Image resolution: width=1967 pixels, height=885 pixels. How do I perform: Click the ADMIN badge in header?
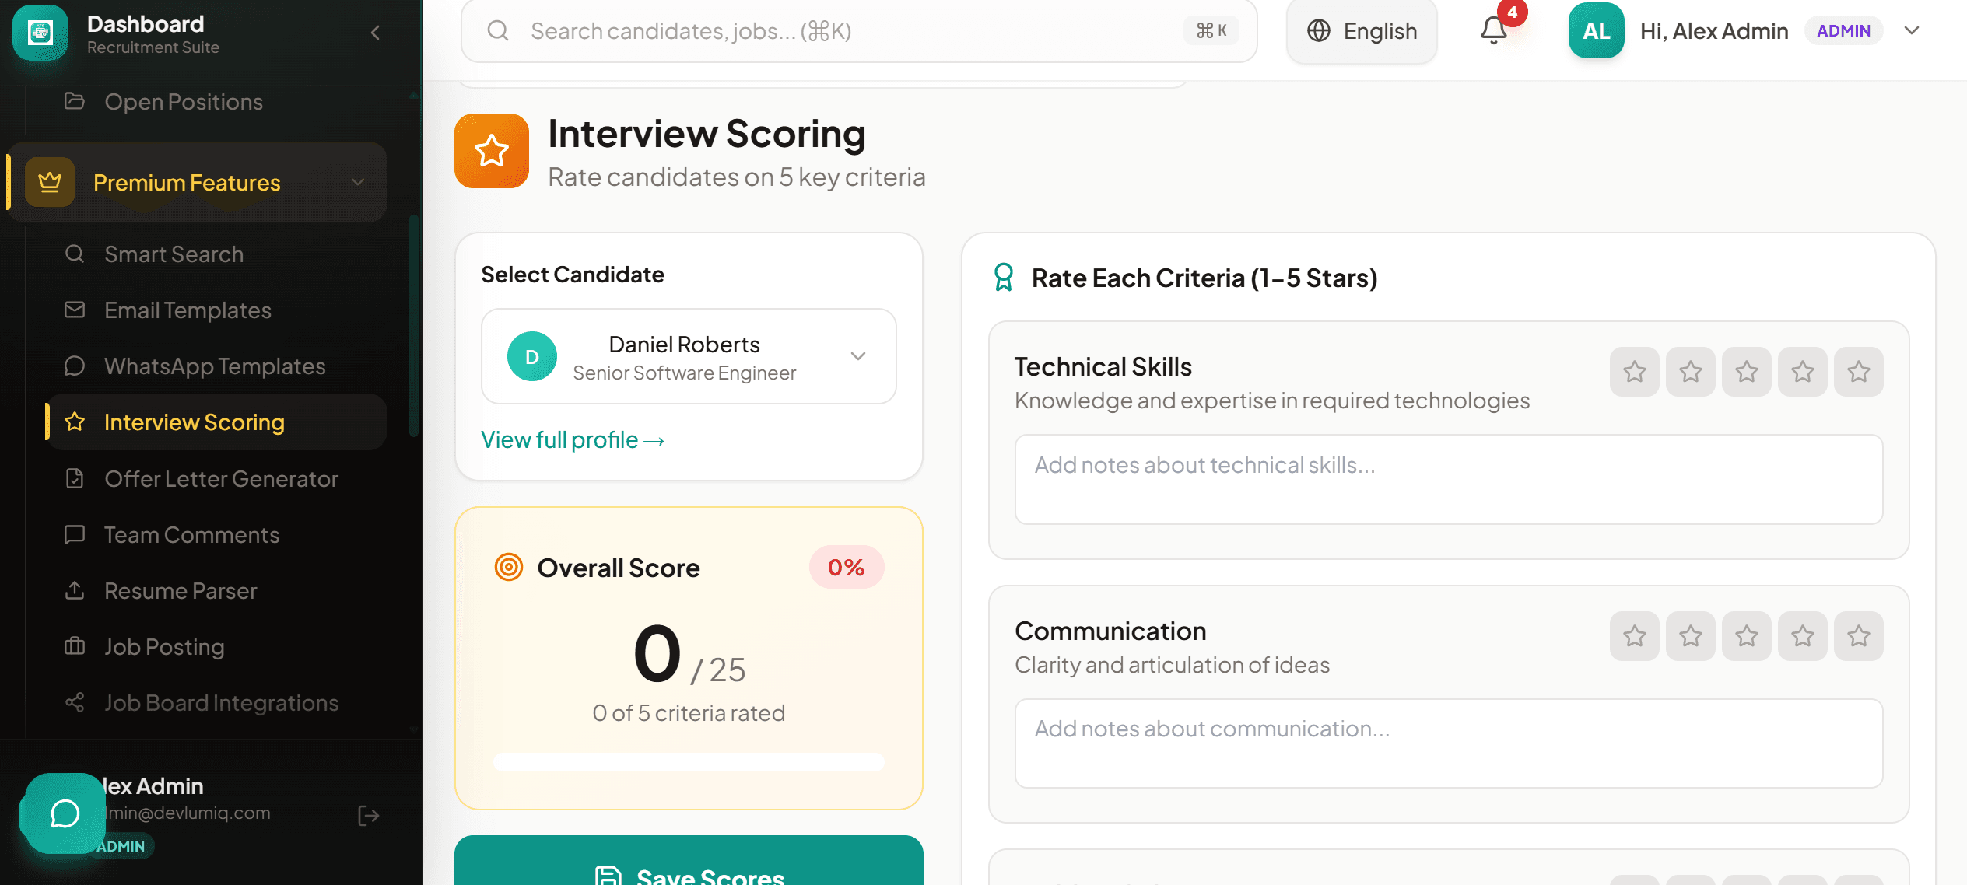pyautogui.click(x=1843, y=31)
